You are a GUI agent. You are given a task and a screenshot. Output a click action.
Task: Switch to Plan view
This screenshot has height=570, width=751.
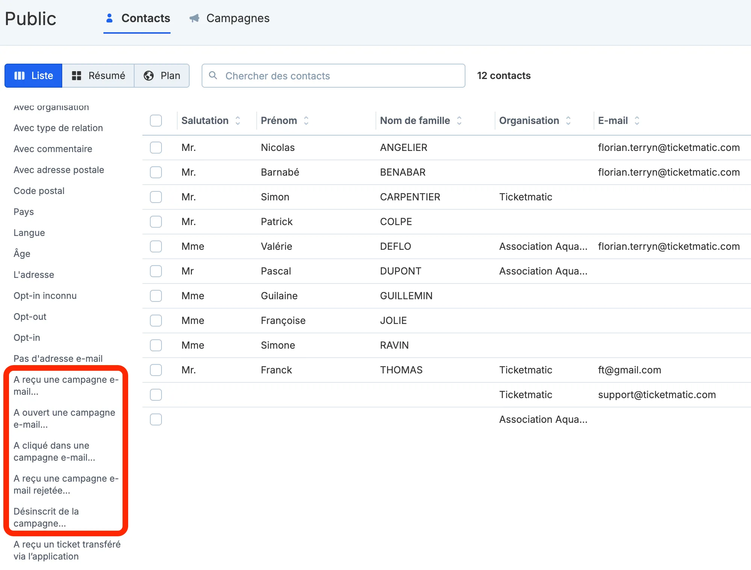(162, 76)
